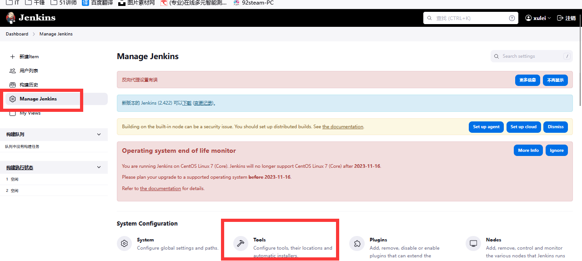Dismiss the built-in node security warning
Screen dimensions: 582x261
(556, 127)
